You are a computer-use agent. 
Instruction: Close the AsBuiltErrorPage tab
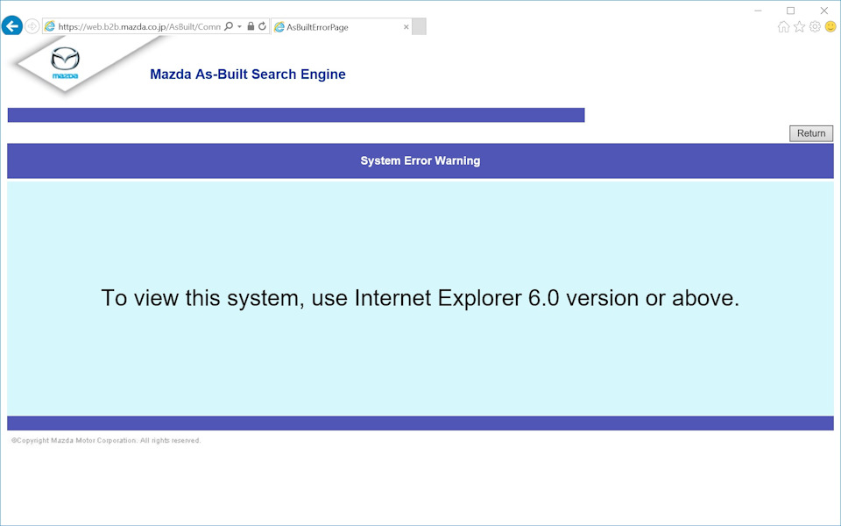[406, 27]
